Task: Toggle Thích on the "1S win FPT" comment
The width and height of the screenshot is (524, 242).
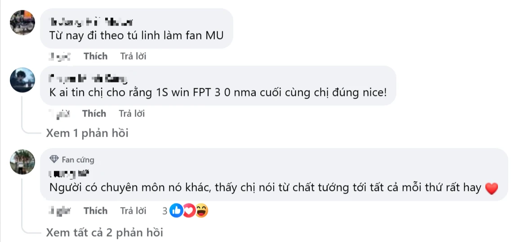Action: coord(94,114)
